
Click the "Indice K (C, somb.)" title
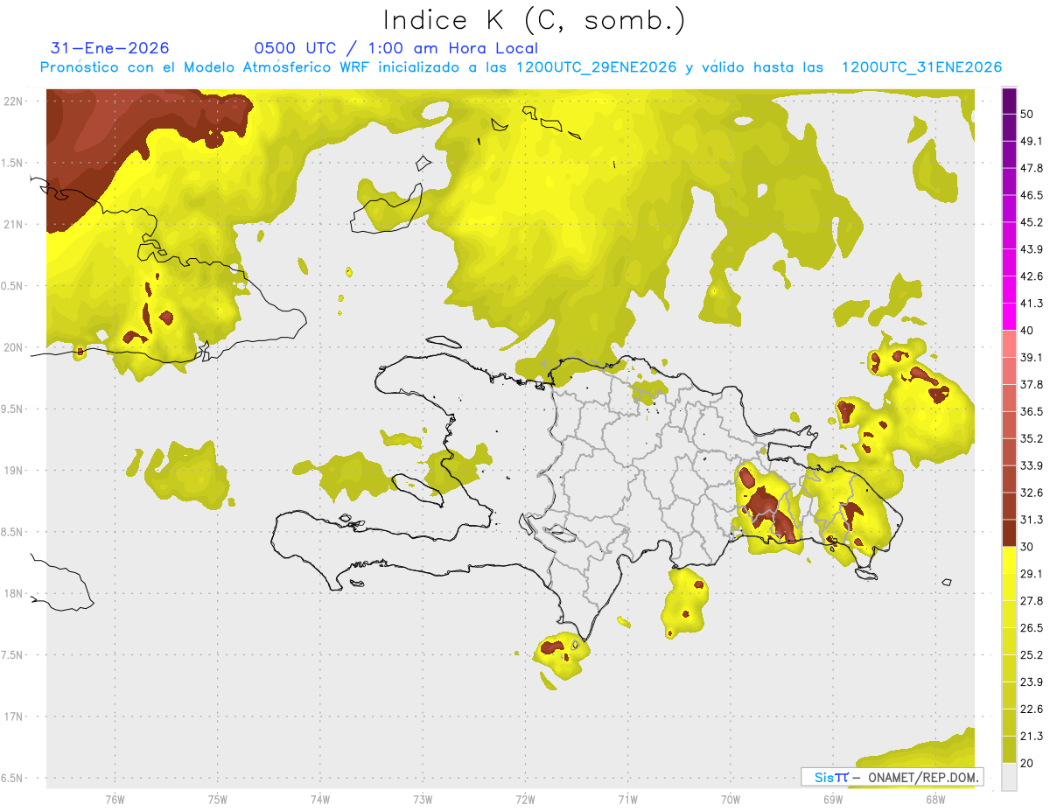[535, 21]
